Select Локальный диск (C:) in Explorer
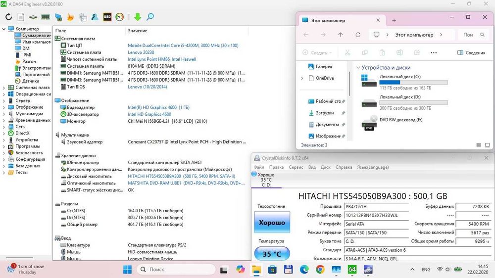The width and height of the screenshot is (495, 278). point(404,82)
